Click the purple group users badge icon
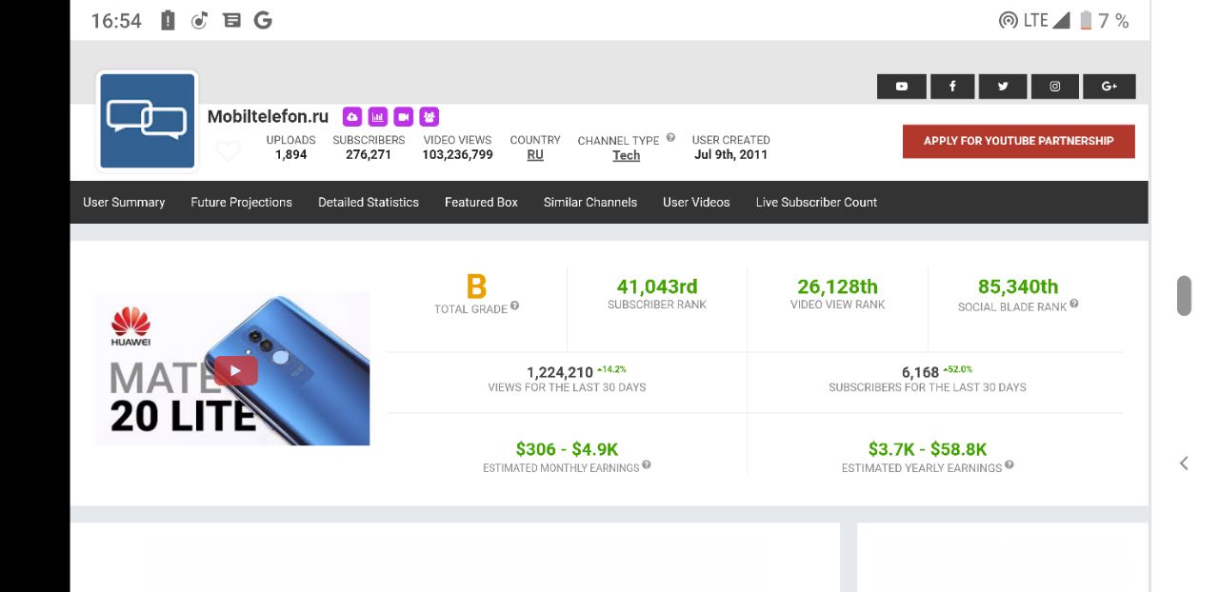1219x592 pixels. point(430,117)
